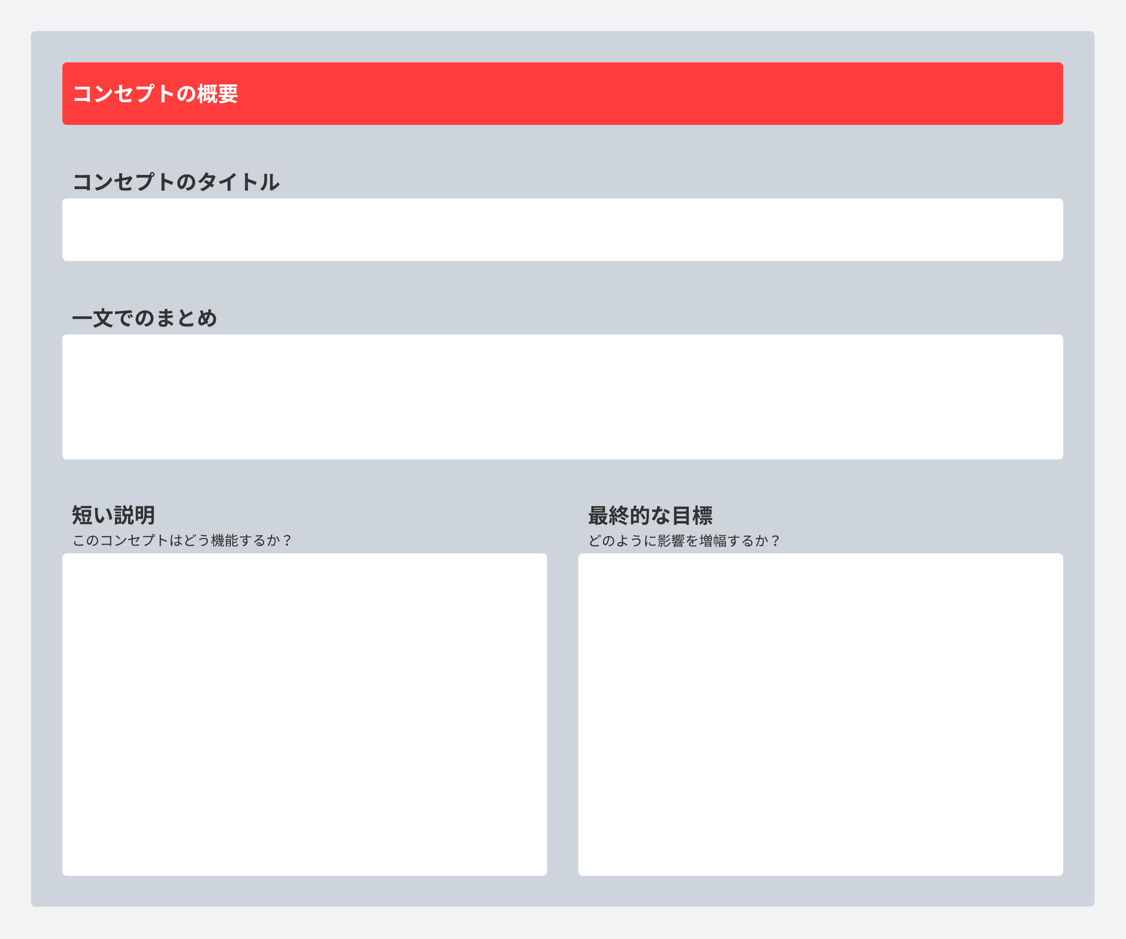Click the 最終的な目標 heading
Image resolution: width=1126 pixels, height=939 pixels.
[650, 515]
